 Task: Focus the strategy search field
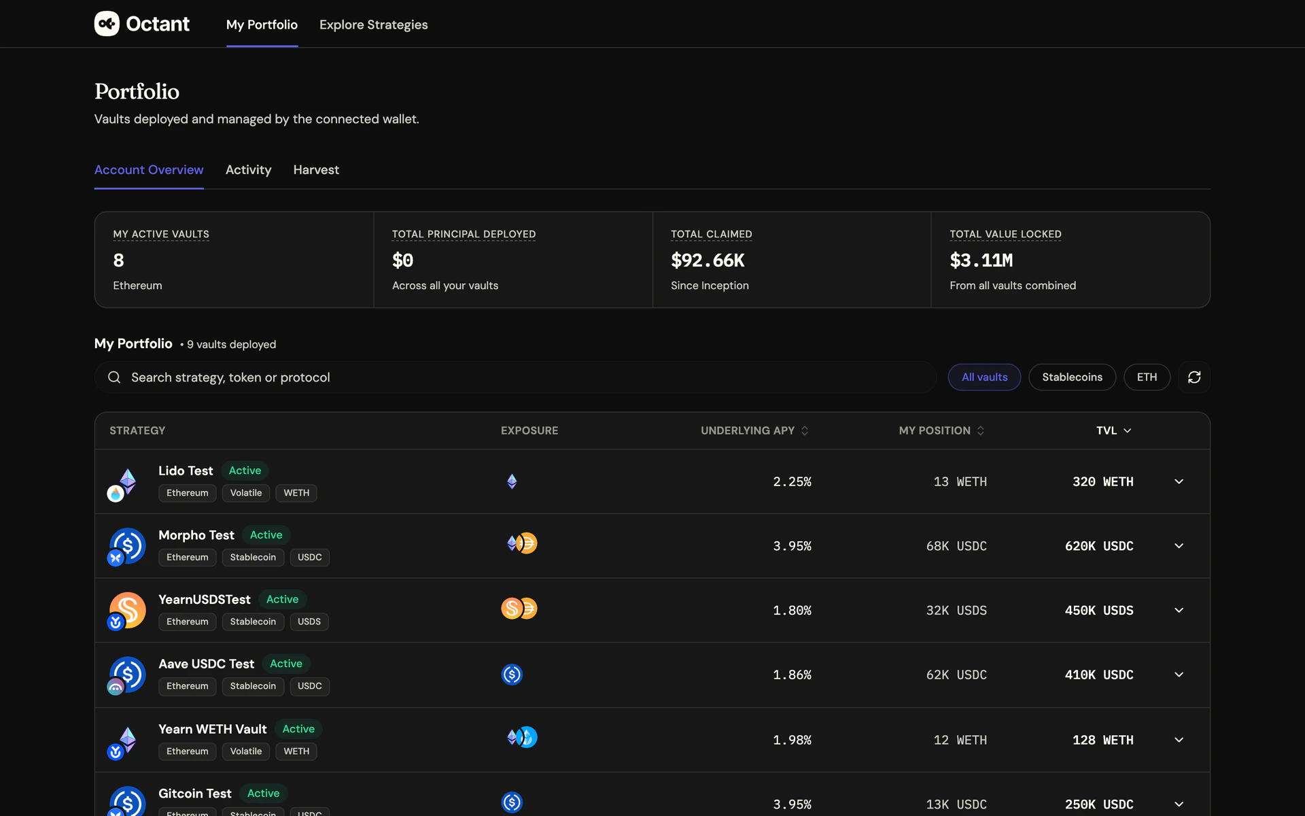515,377
